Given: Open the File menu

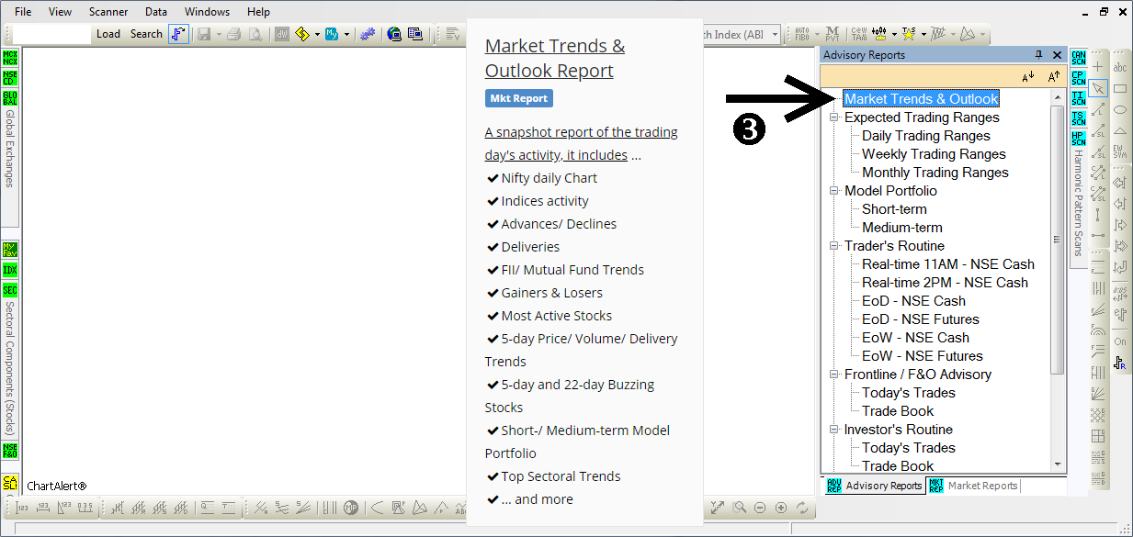Looking at the screenshot, I should (x=23, y=12).
